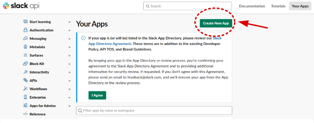Click the Workflows magic wand icon
This screenshot has height=123, width=314.
[25, 89]
